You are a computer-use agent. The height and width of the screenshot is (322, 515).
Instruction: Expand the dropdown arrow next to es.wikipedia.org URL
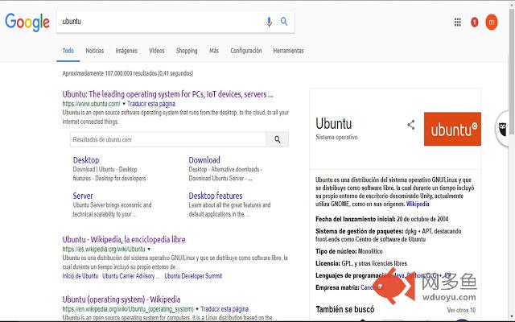pyautogui.click(x=149, y=249)
